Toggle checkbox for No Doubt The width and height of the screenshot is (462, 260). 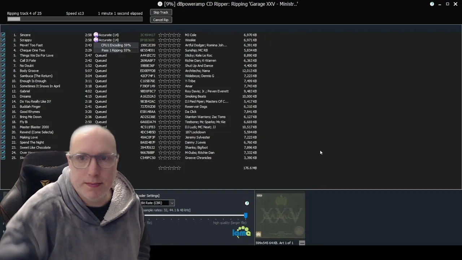pos(3,66)
